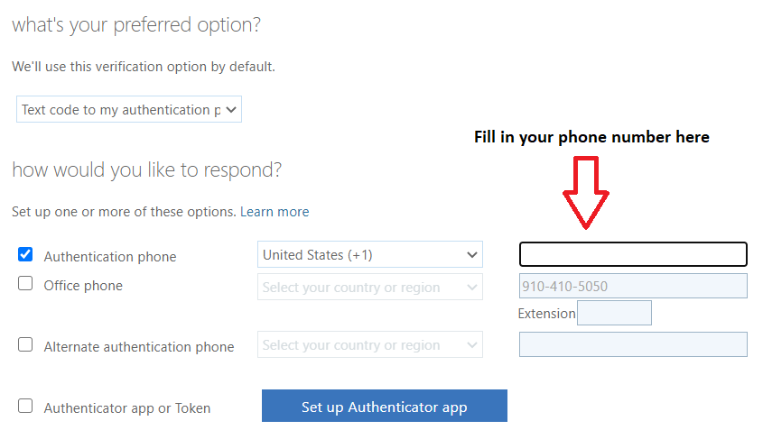Uncheck the Authentication phone checkbox

point(25,255)
